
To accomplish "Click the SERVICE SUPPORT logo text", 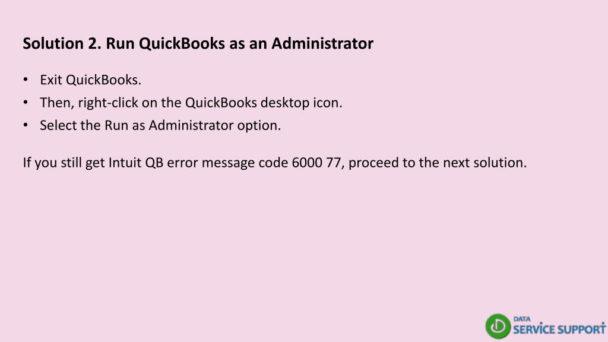I will [559, 329].
